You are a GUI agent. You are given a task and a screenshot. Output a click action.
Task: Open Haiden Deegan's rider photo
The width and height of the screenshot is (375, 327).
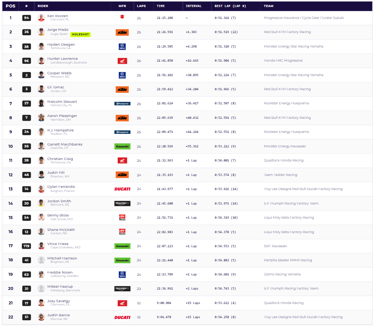(x=41, y=46)
